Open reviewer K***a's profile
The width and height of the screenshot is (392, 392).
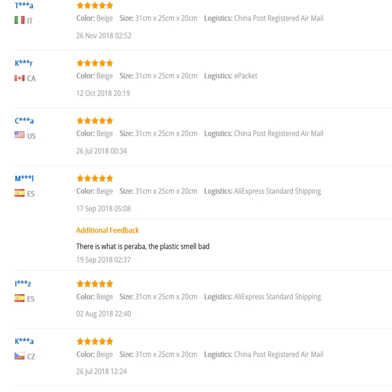[x=24, y=341]
